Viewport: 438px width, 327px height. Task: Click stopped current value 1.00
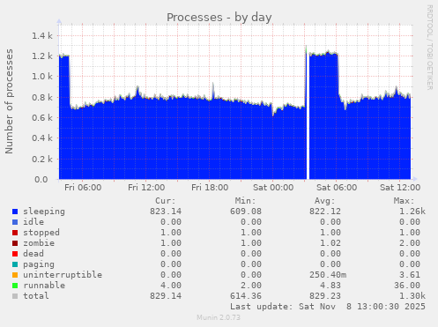pyautogui.click(x=171, y=233)
